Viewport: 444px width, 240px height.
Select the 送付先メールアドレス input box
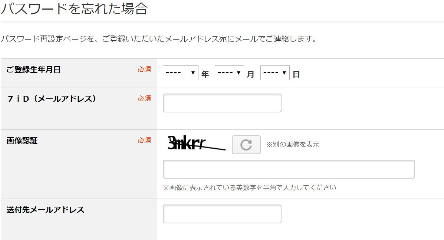pos(222,214)
